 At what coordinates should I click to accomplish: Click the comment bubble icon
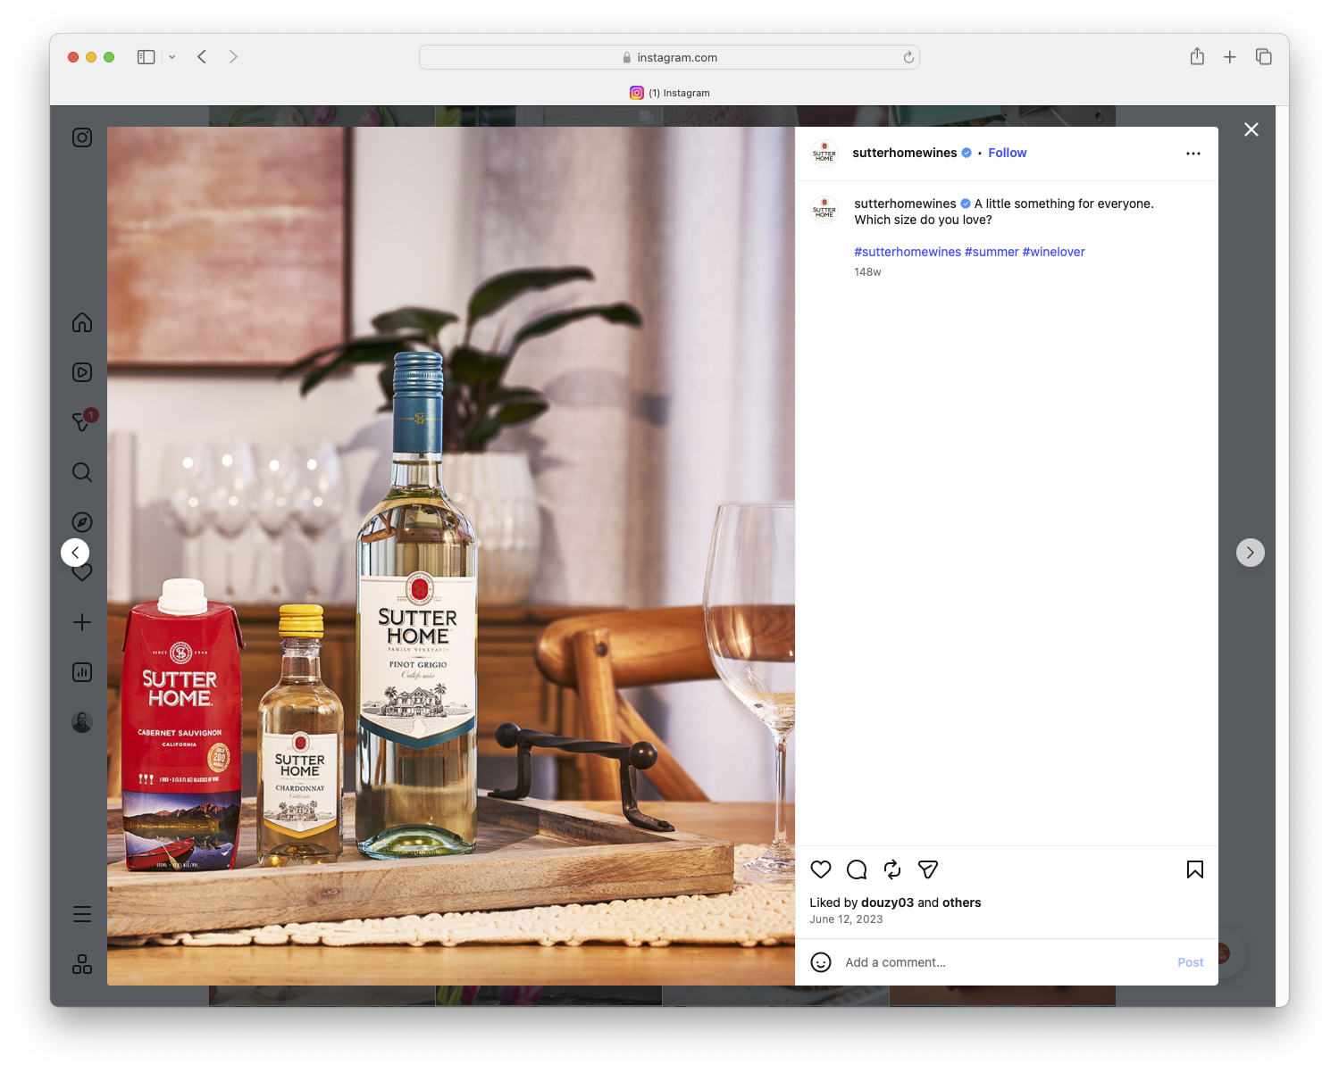click(x=857, y=869)
